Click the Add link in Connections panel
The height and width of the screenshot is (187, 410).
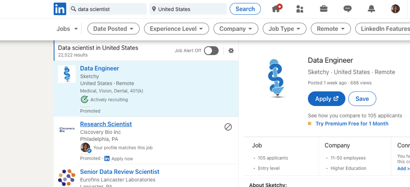pyautogui.click(x=403, y=169)
